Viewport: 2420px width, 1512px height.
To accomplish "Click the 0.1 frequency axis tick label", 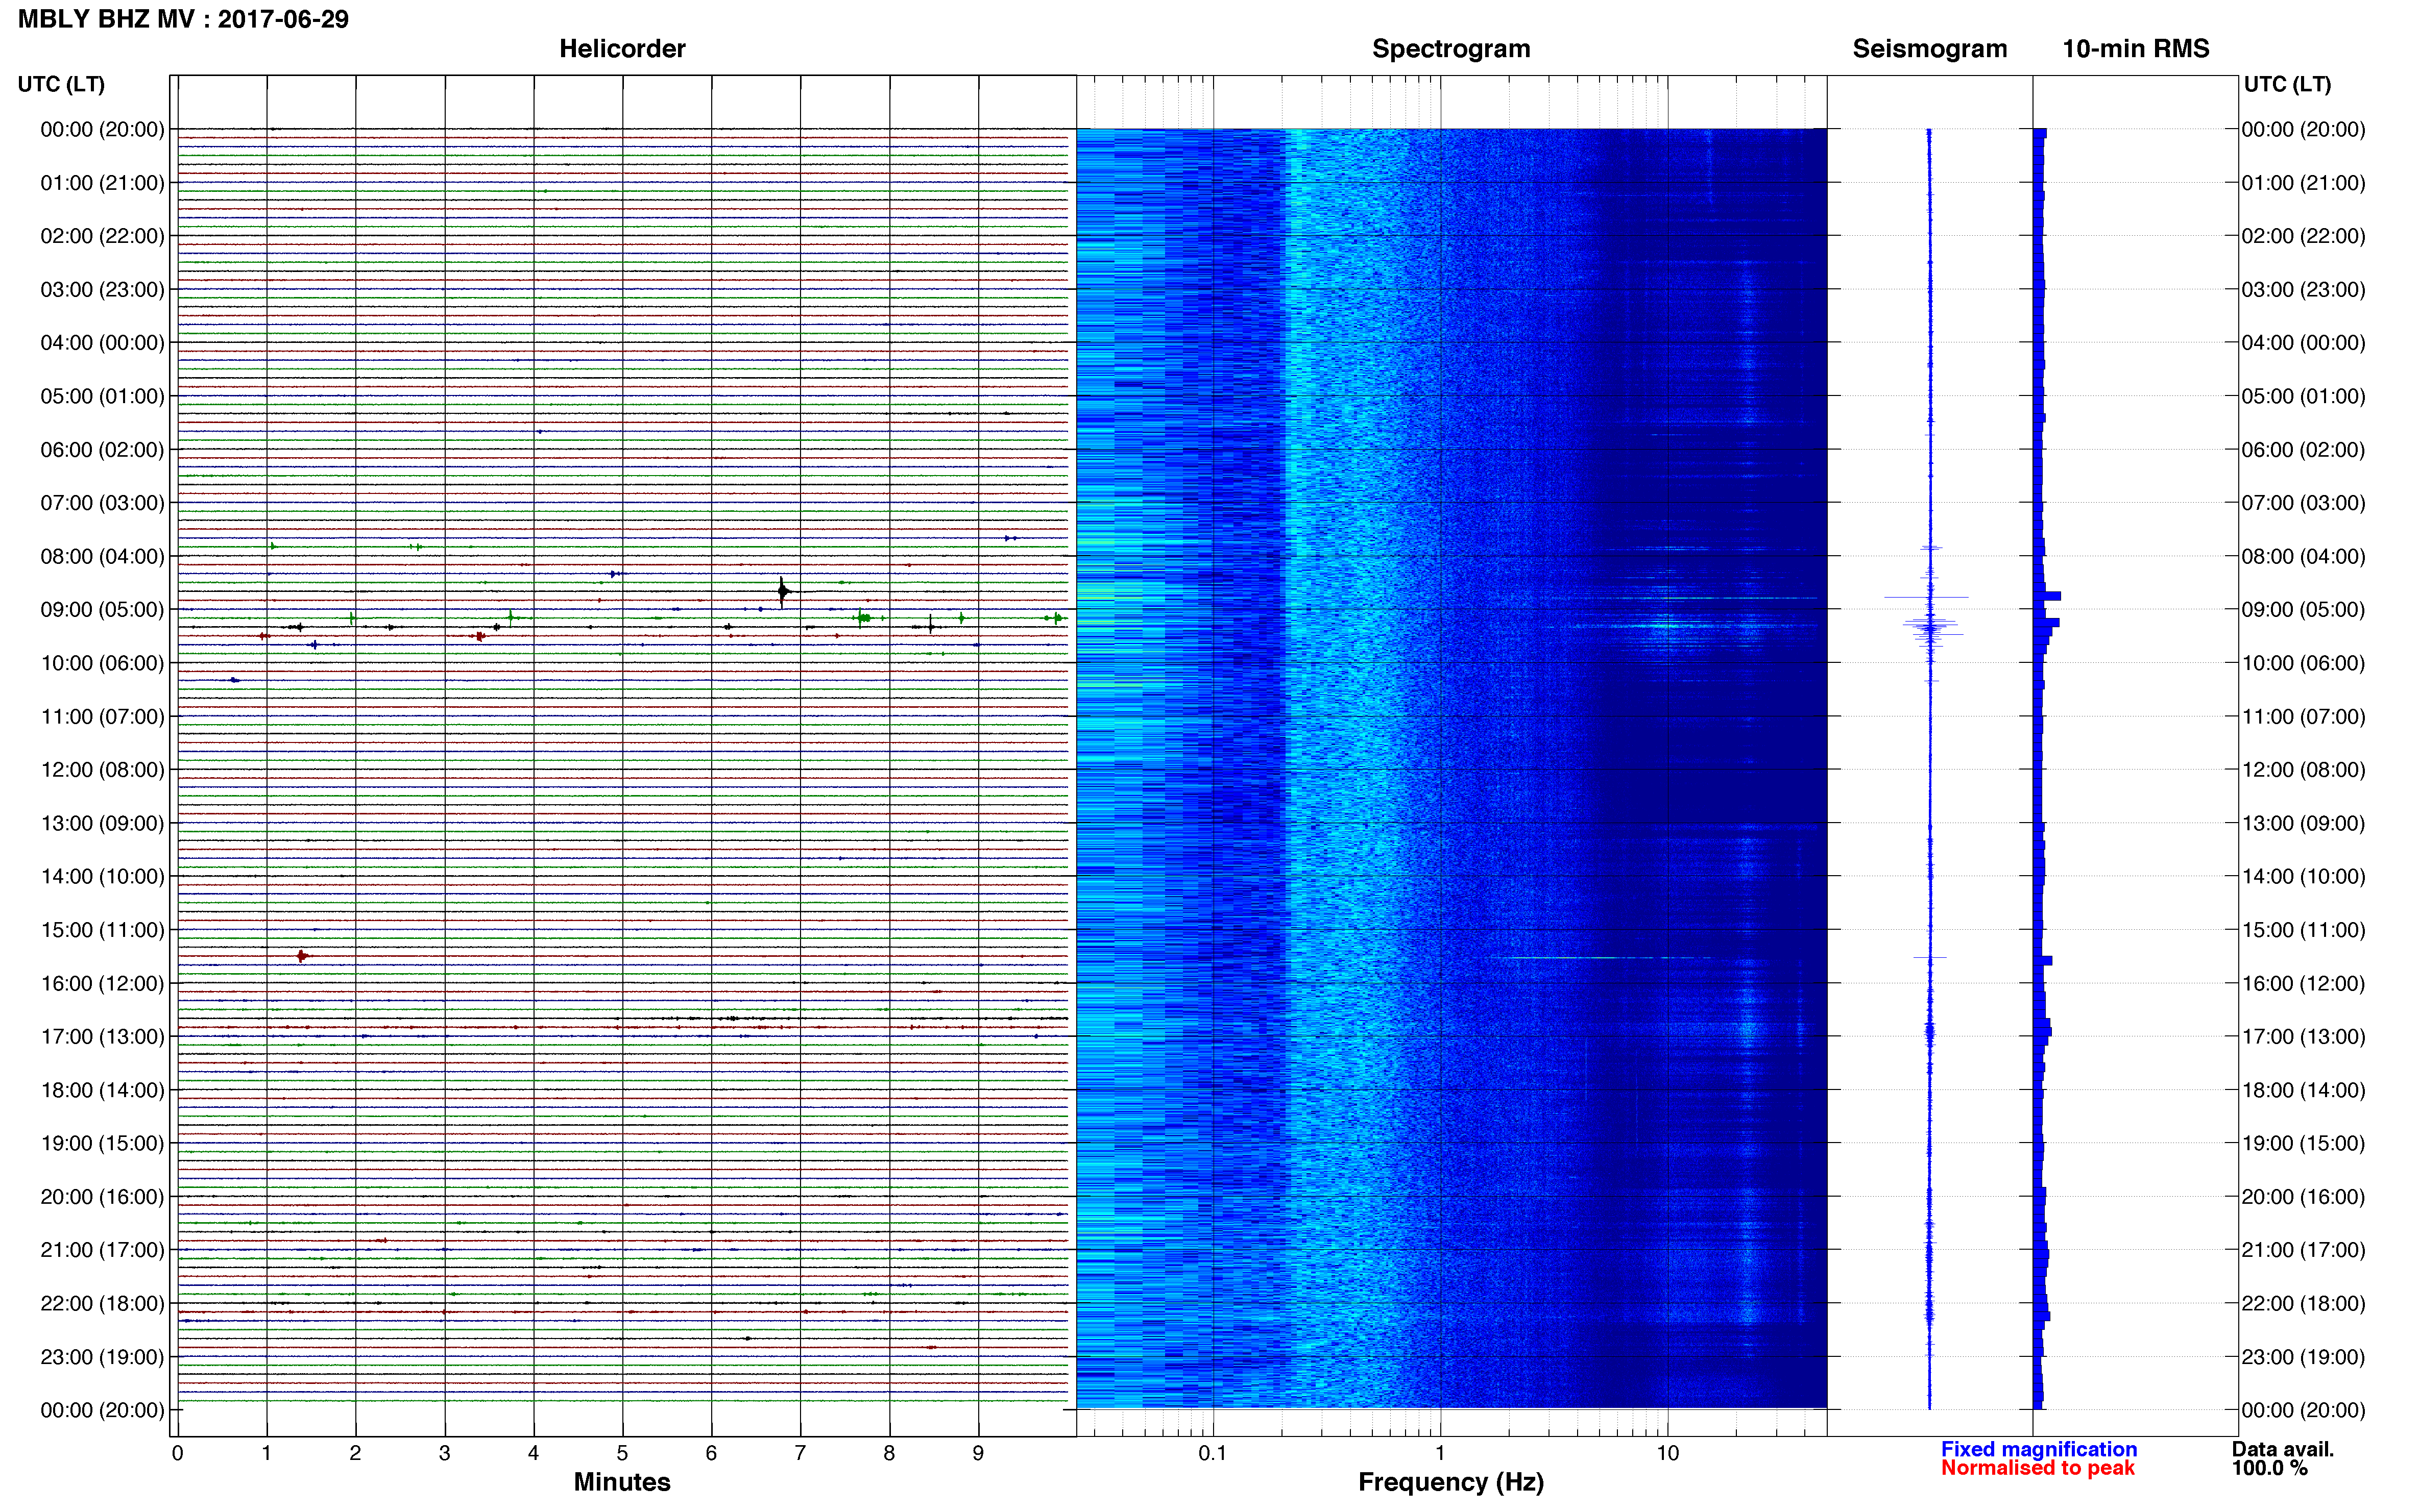I will point(1213,1454).
